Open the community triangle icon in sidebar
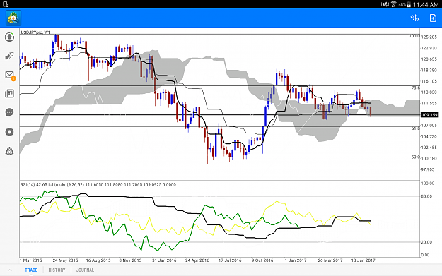 (x=10, y=151)
